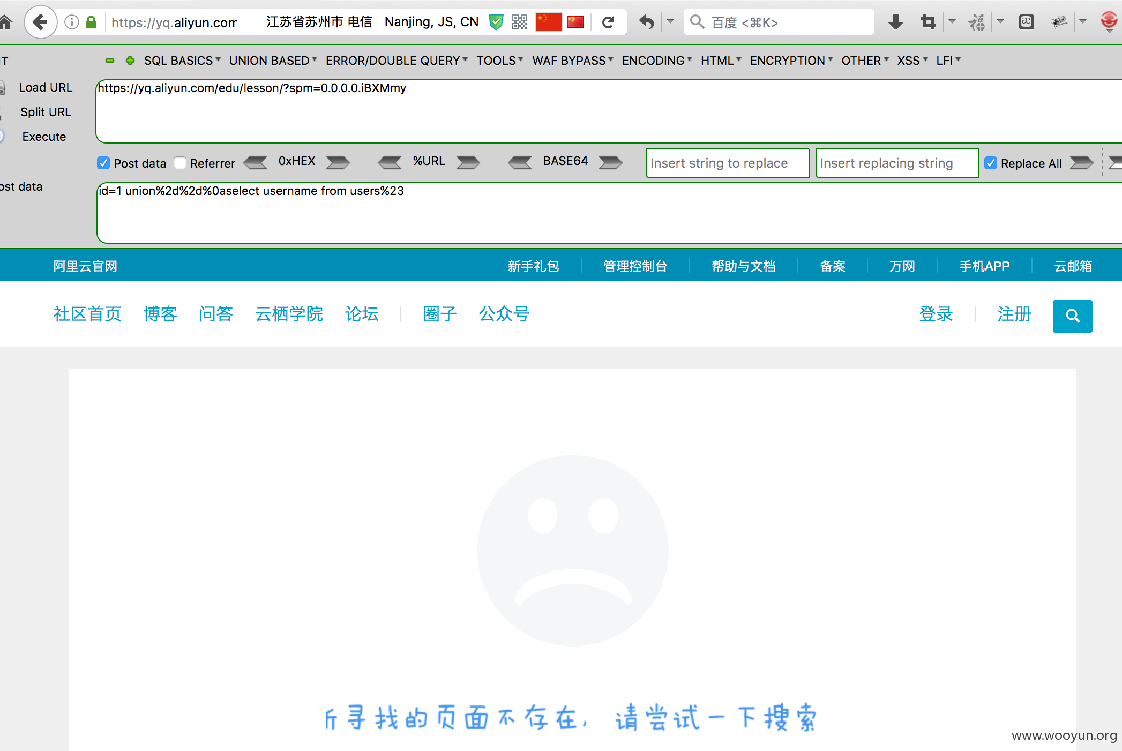
Task: Focus the 'Insert string to replace' field
Action: click(728, 163)
